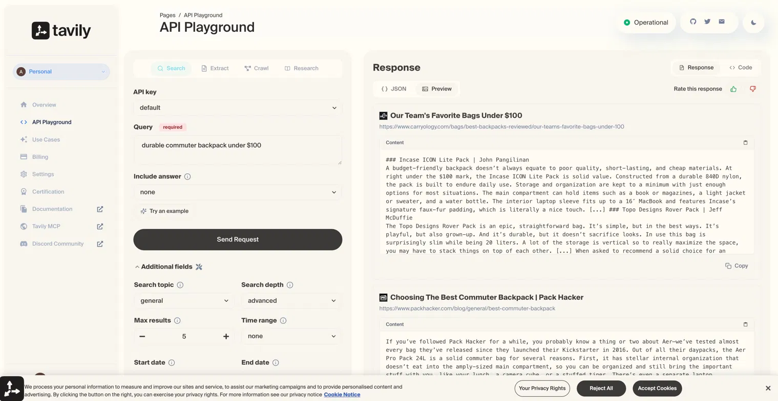Click the info icon beside Search depth

click(290, 285)
